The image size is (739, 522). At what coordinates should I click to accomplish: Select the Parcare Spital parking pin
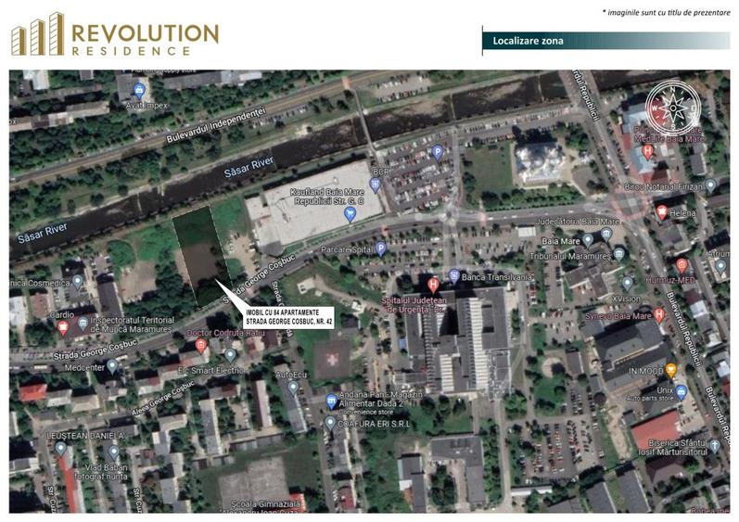pyautogui.click(x=381, y=248)
